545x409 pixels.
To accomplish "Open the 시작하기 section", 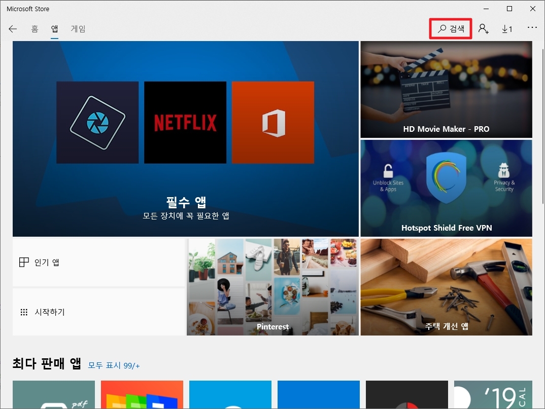I will pyautogui.click(x=99, y=312).
